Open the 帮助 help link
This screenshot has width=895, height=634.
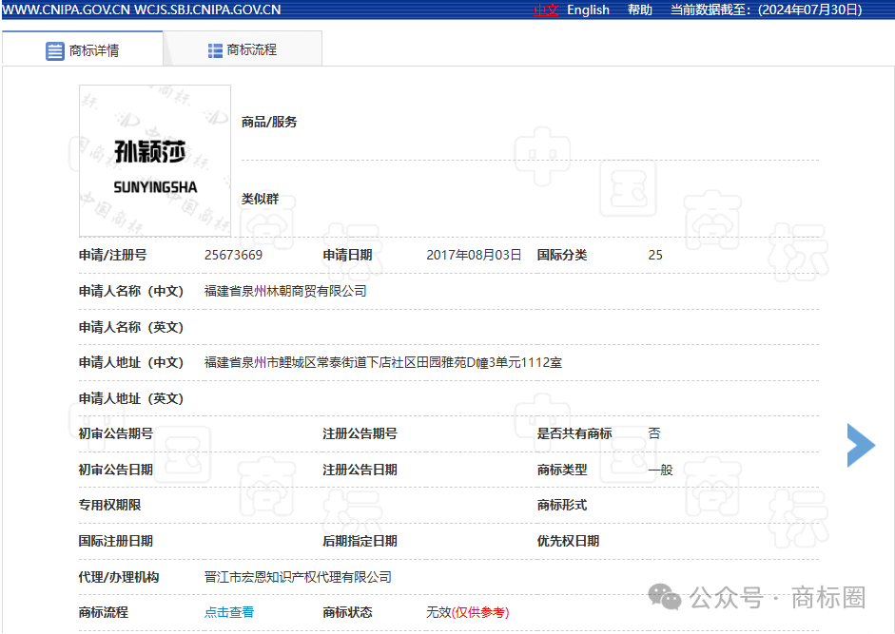[x=640, y=10]
